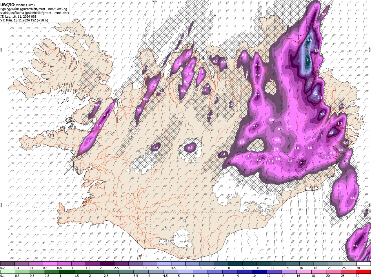Click the 9.5 precipitation value on the map
371x278 pixels.
click(x=309, y=40)
